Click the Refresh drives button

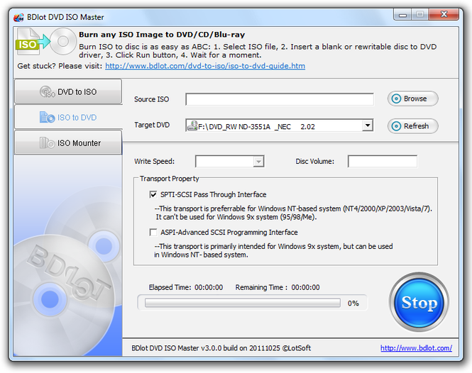(412, 126)
